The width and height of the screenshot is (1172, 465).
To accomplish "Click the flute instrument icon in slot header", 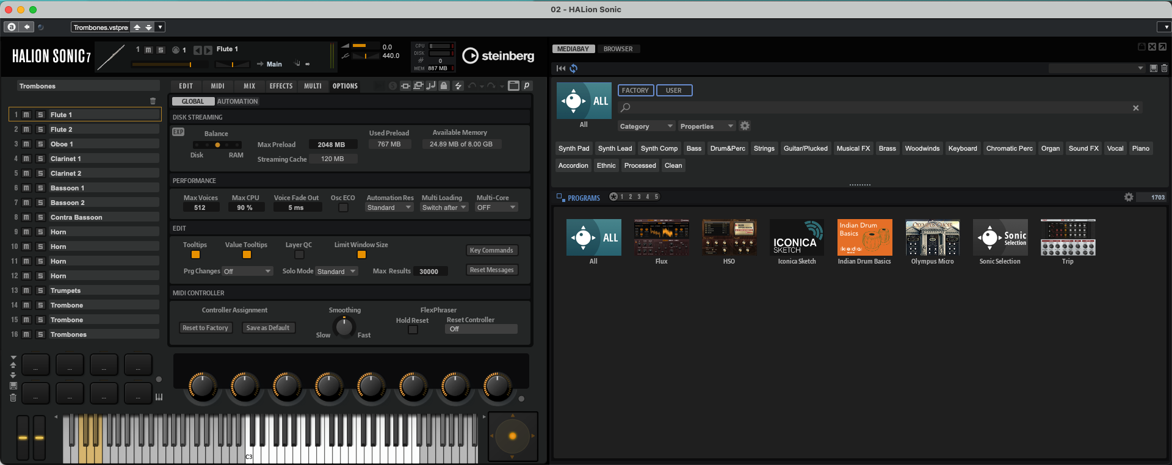I will (111, 57).
